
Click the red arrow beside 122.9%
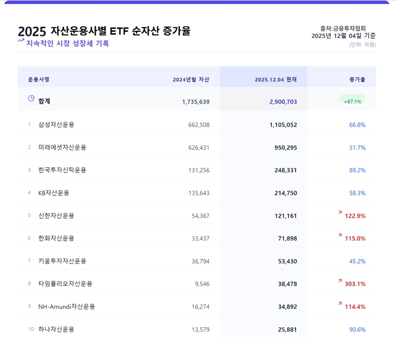340,212
